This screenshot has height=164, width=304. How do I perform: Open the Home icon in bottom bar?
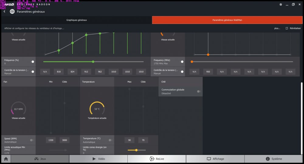[x=6, y=159]
